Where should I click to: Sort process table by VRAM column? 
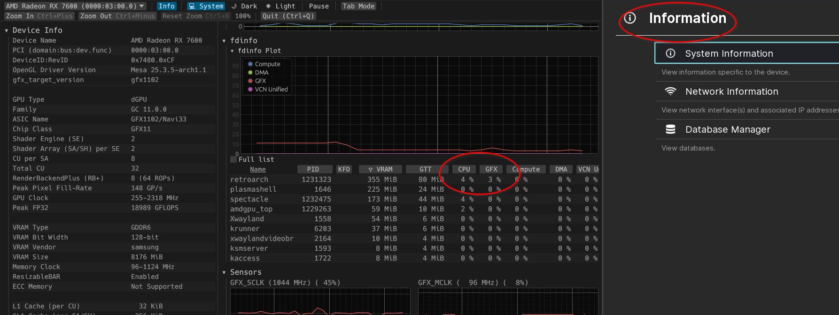point(380,169)
